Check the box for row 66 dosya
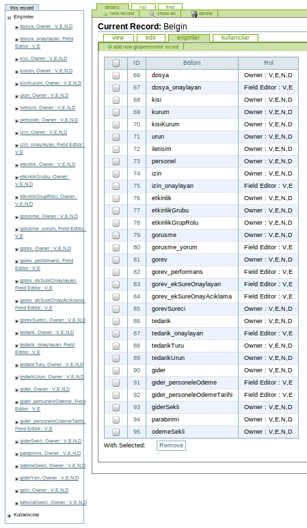This screenshot has height=528, width=307. point(116,75)
